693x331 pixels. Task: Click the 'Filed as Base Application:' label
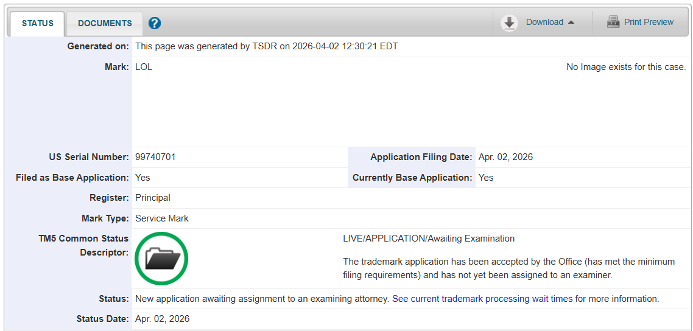[72, 178]
